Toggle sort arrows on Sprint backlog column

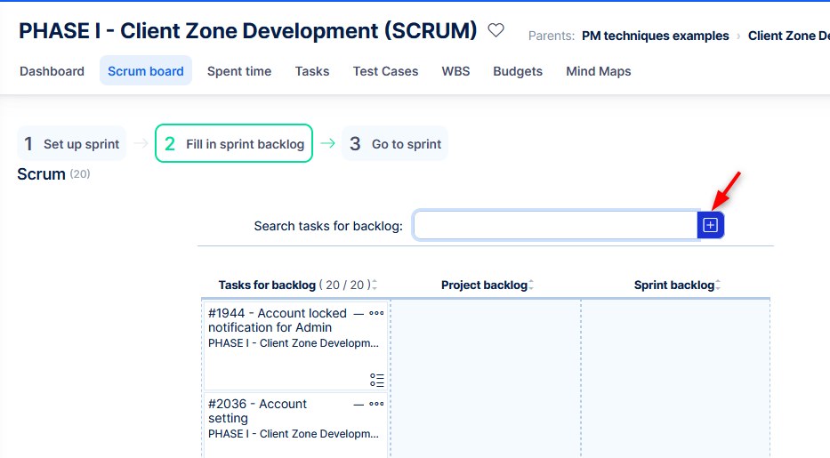coord(718,285)
